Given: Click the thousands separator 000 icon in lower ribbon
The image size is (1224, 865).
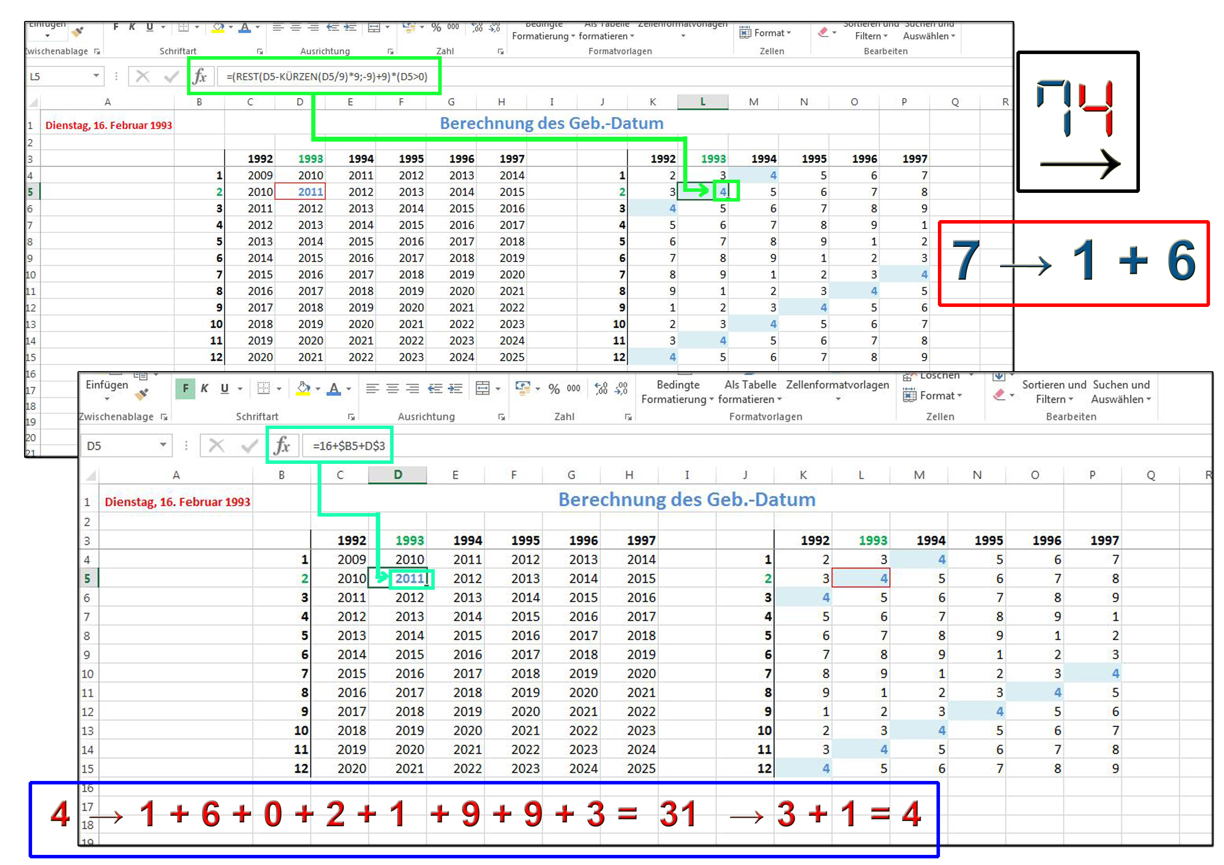Looking at the screenshot, I should click(574, 389).
